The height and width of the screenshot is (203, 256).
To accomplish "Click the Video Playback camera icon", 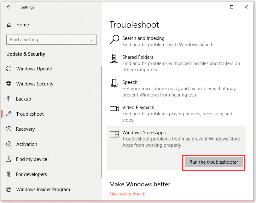I will (x=114, y=109).
